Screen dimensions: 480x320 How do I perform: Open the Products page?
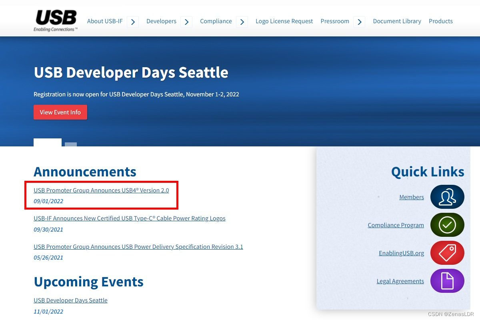pyautogui.click(x=441, y=21)
